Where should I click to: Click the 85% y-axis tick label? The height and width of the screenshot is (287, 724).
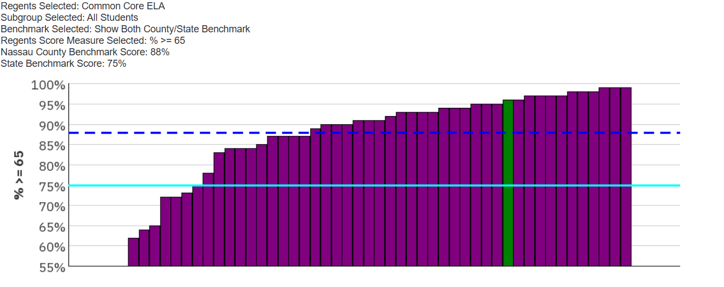pyautogui.click(x=52, y=146)
